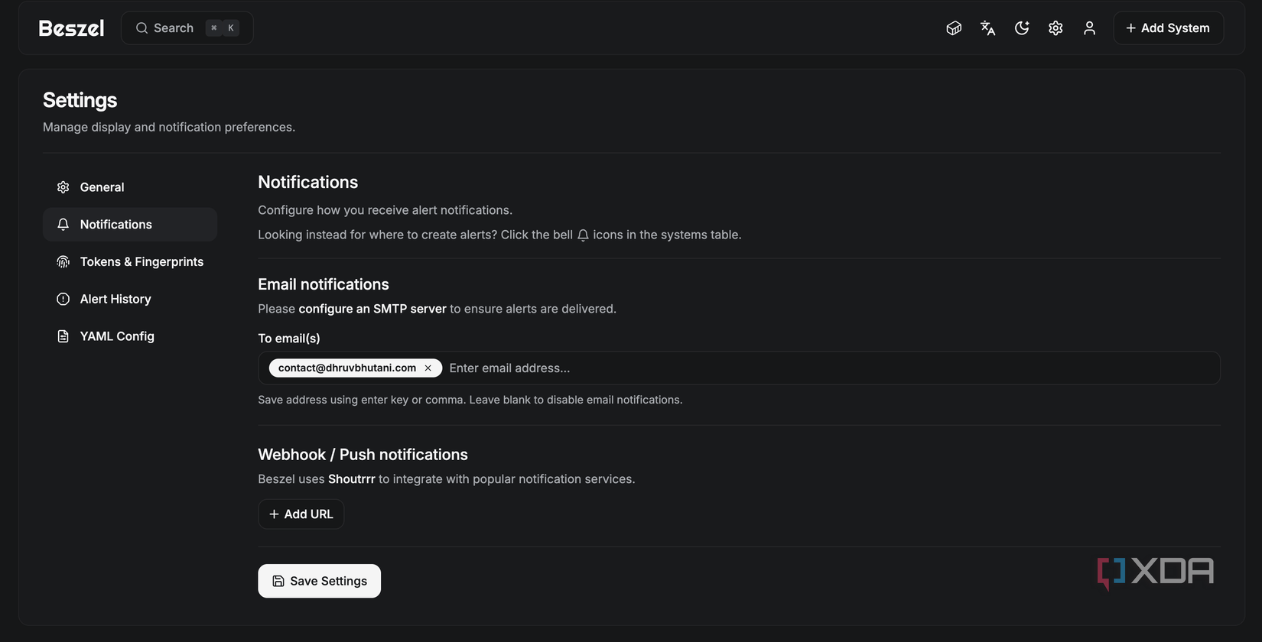Viewport: 1262px width, 642px height.
Task: Click the Save Settings button
Action: pyautogui.click(x=319, y=581)
